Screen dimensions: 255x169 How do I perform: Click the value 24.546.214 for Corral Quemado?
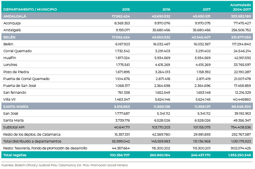pyautogui.click(x=242, y=51)
